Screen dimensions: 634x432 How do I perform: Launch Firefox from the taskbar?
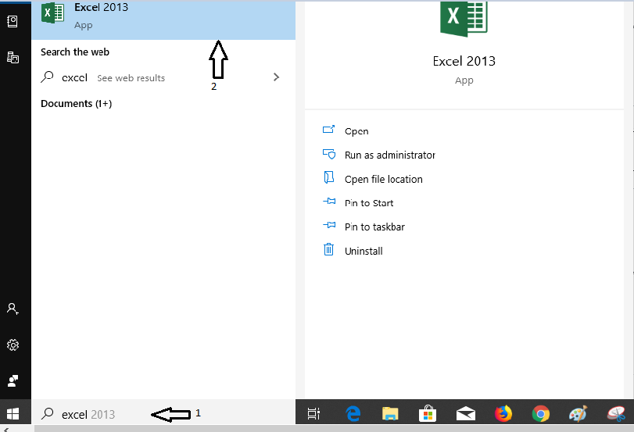click(503, 413)
